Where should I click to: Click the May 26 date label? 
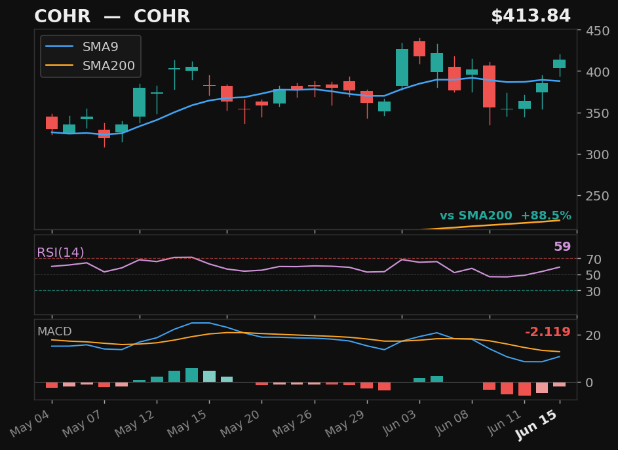tap(293, 424)
